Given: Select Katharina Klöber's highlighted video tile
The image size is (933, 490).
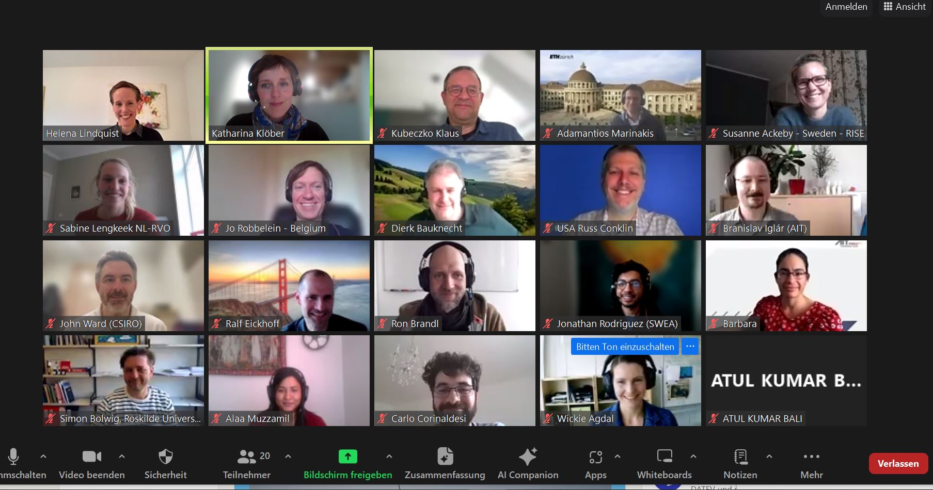Looking at the screenshot, I should (289, 95).
